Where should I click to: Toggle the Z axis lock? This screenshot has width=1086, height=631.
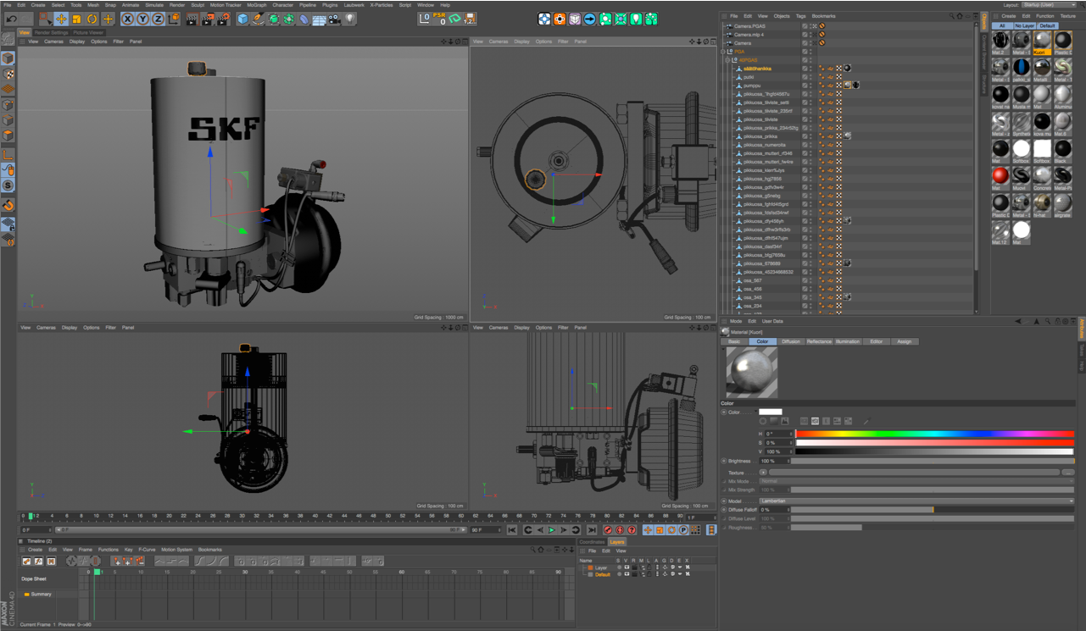pos(159,19)
